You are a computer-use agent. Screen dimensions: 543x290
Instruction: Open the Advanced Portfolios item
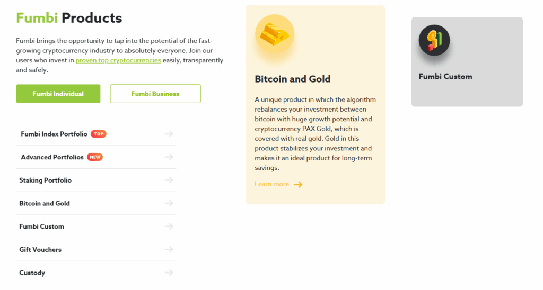pyautogui.click(x=52, y=157)
